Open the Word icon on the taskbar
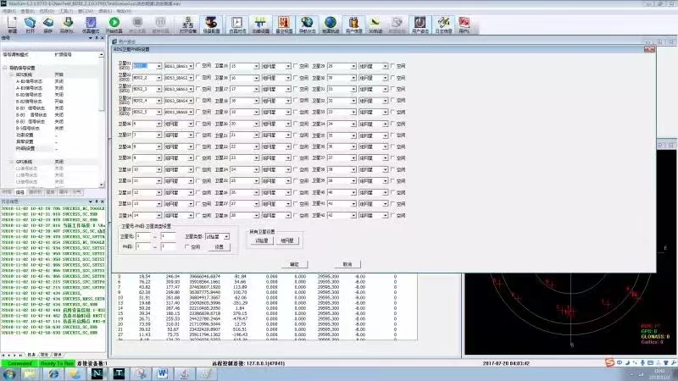 click(162, 374)
